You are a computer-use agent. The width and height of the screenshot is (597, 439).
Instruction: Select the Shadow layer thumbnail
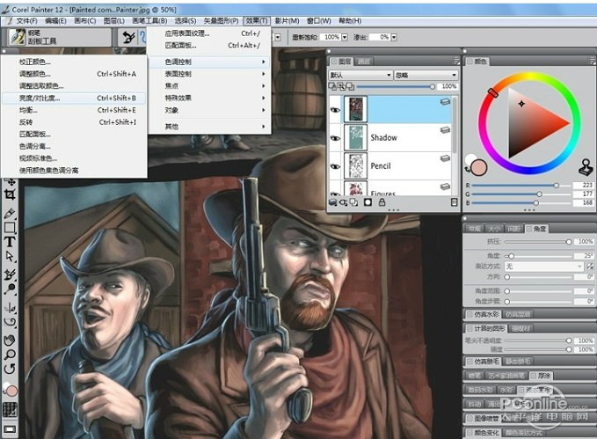[x=356, y=137]
